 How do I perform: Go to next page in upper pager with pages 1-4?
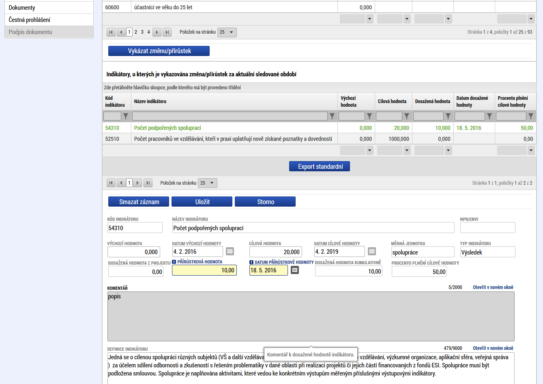[x=157, y=32]
